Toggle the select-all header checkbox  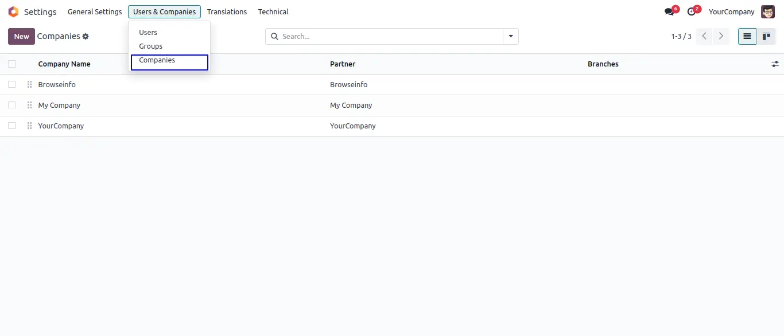11,64
